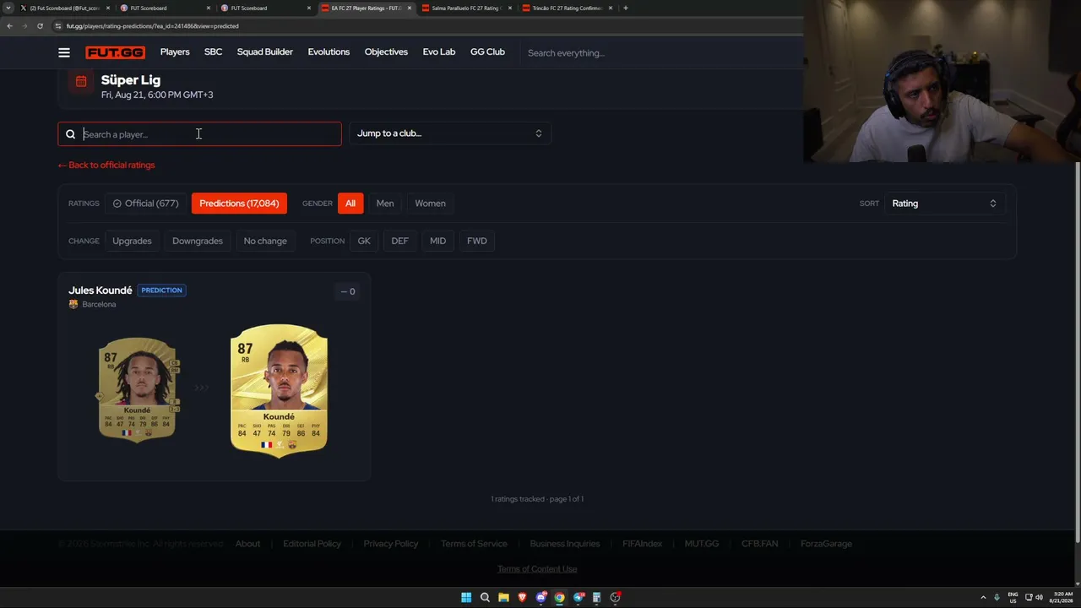1081x608 pixels.
Task: Open Google Chrome from the taskbar
Action: pyautogui.click(x=560, y=598)
